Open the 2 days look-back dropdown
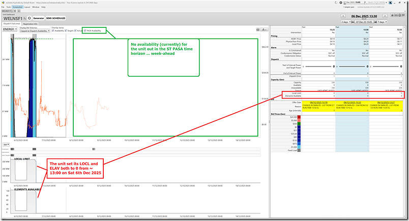Image resolution: width=409 pixels, height=221 pixels. [346, 22]
